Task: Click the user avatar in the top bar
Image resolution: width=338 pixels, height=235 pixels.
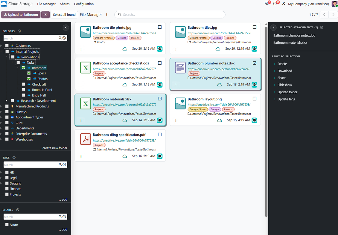Action: pyautogui.click(x=334, y=4)
